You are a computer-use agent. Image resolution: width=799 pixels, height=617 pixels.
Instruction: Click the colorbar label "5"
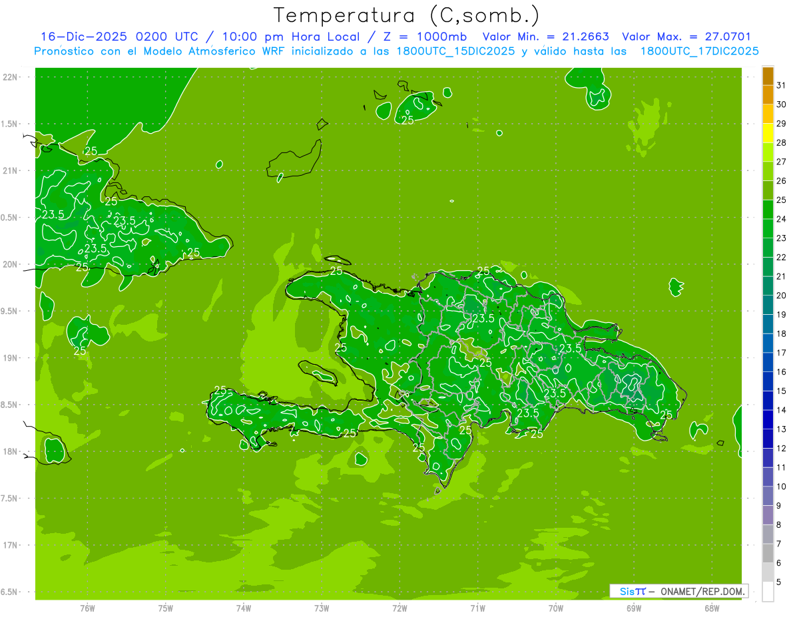[x=778, y=582]
